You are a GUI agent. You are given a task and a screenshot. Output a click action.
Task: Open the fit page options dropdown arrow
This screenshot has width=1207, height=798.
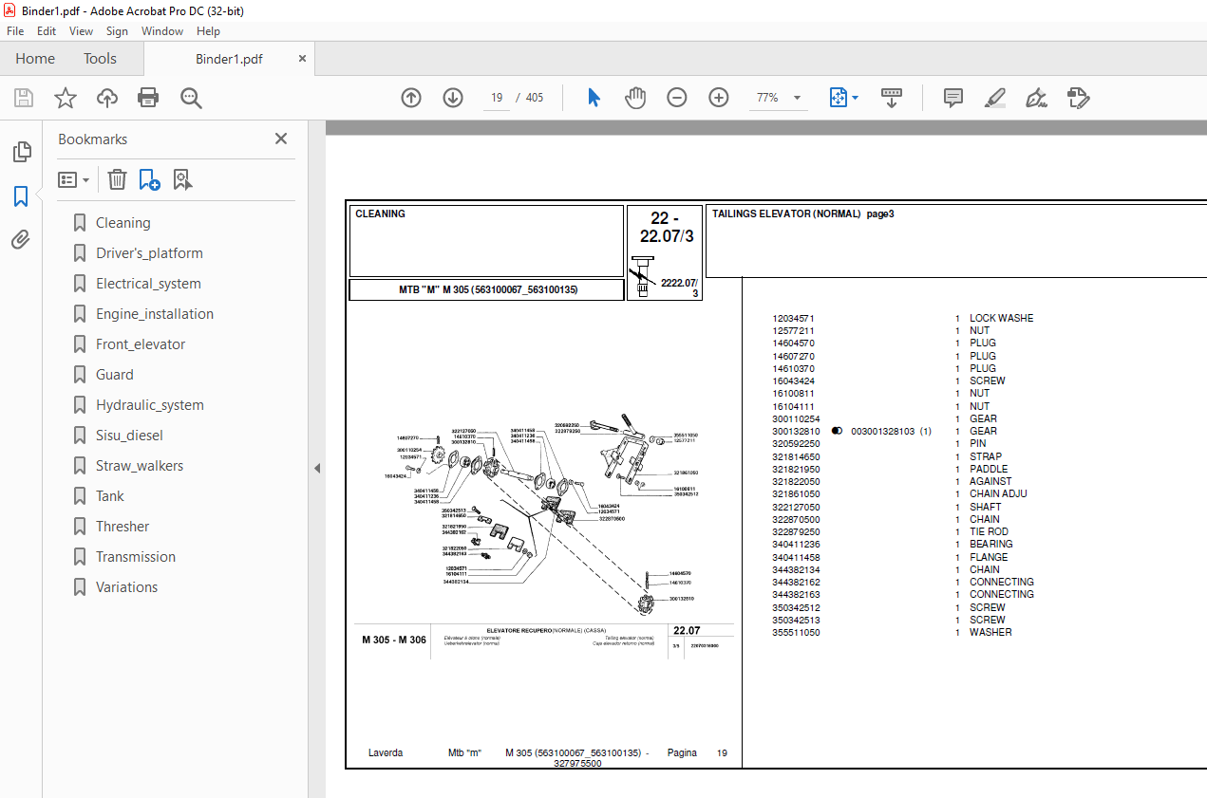coord(855,98)
